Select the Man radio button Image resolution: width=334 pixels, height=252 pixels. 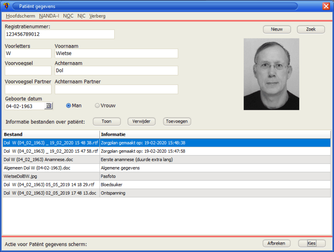(x=68, y=106)
